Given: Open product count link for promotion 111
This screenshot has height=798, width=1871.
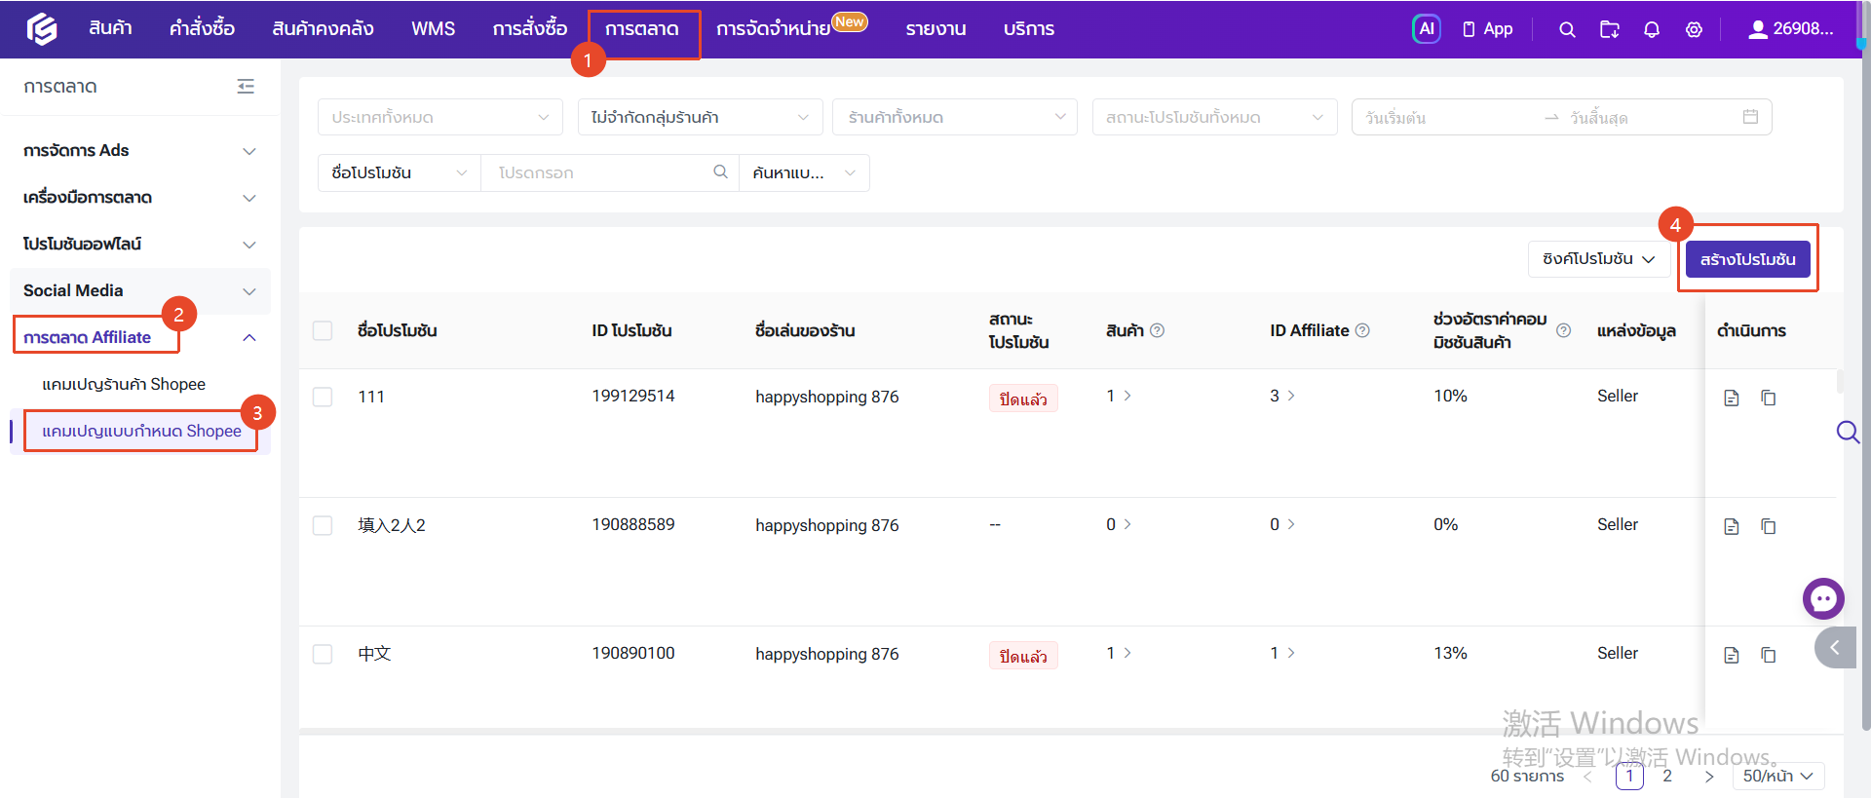Looking at the screenshot, I should pyautogui.click(x=1119, y=396).
